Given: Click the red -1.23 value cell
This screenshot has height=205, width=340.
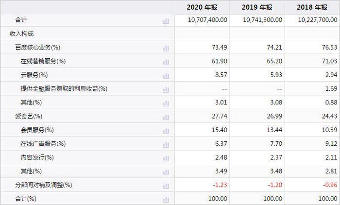Looking at the screenshot, I should [220, 185].
